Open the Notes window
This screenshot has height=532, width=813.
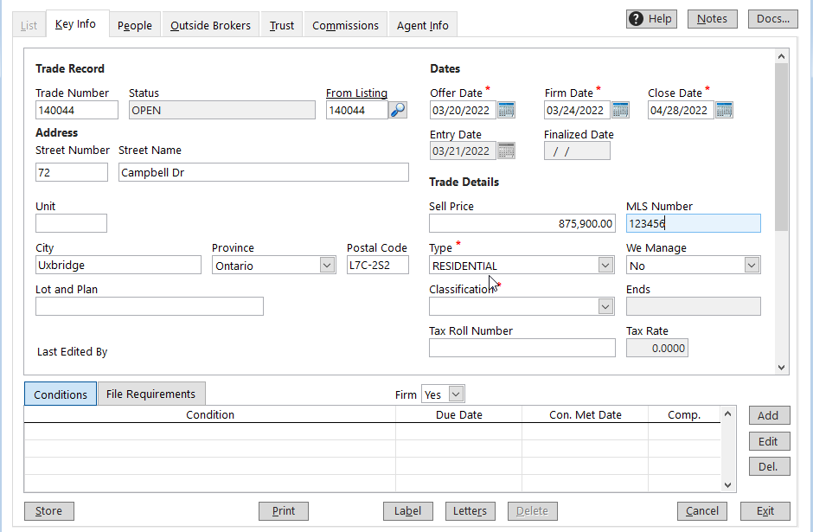[x=712, y=18]
